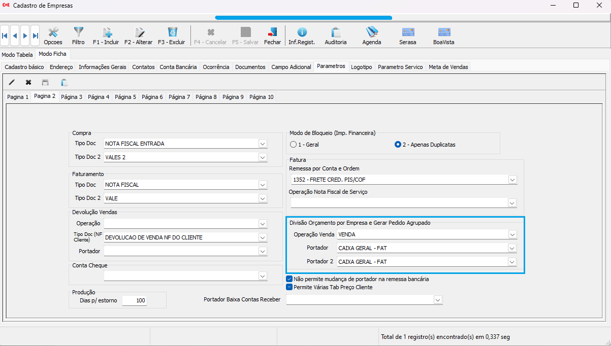Toggle Não permite mudança de portador checkbox

tap(290, 279)
